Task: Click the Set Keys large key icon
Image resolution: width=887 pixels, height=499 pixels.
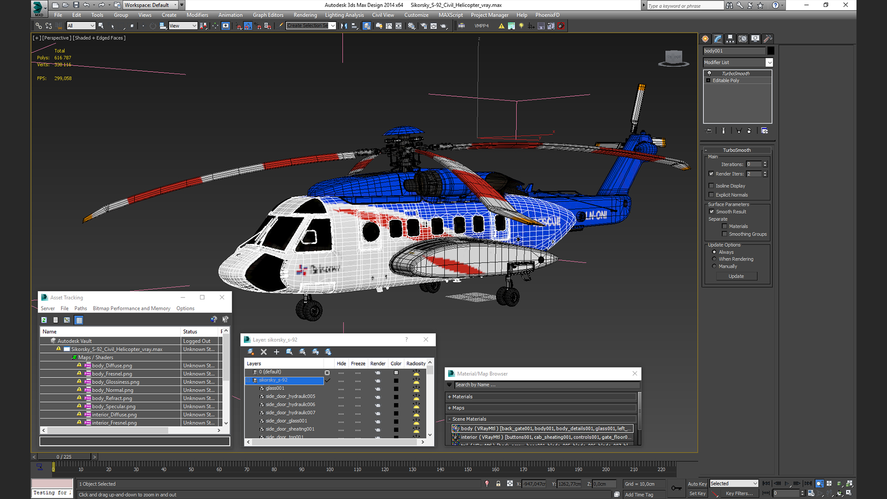Action: [676, 488]
